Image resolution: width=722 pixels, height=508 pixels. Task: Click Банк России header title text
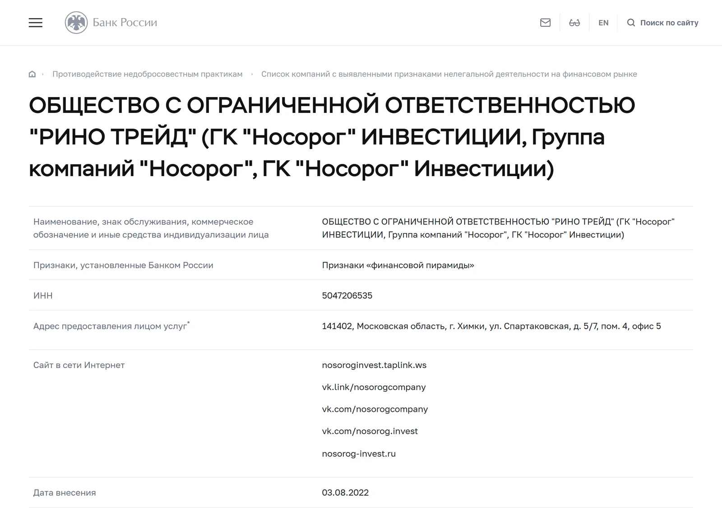coord(125,23)
